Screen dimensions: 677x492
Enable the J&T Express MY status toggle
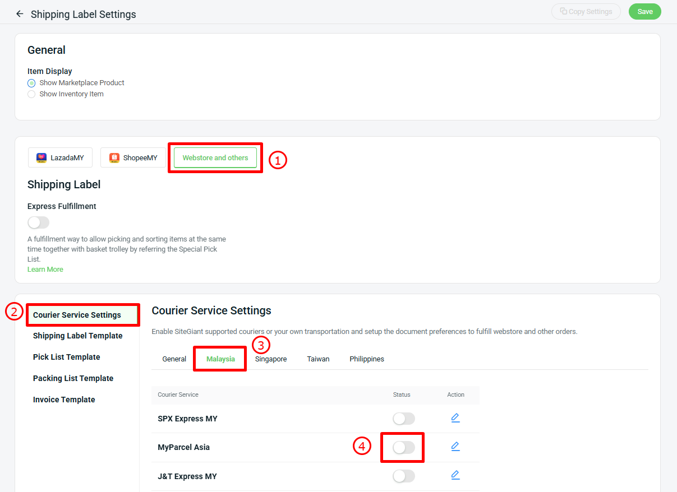pos(402,475)
